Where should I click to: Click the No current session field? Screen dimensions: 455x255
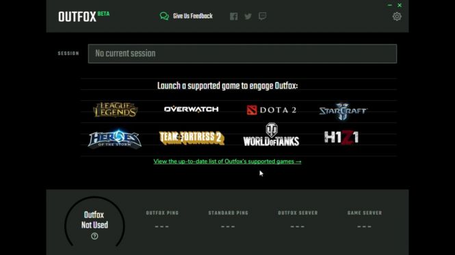click(x=242, y=54)
